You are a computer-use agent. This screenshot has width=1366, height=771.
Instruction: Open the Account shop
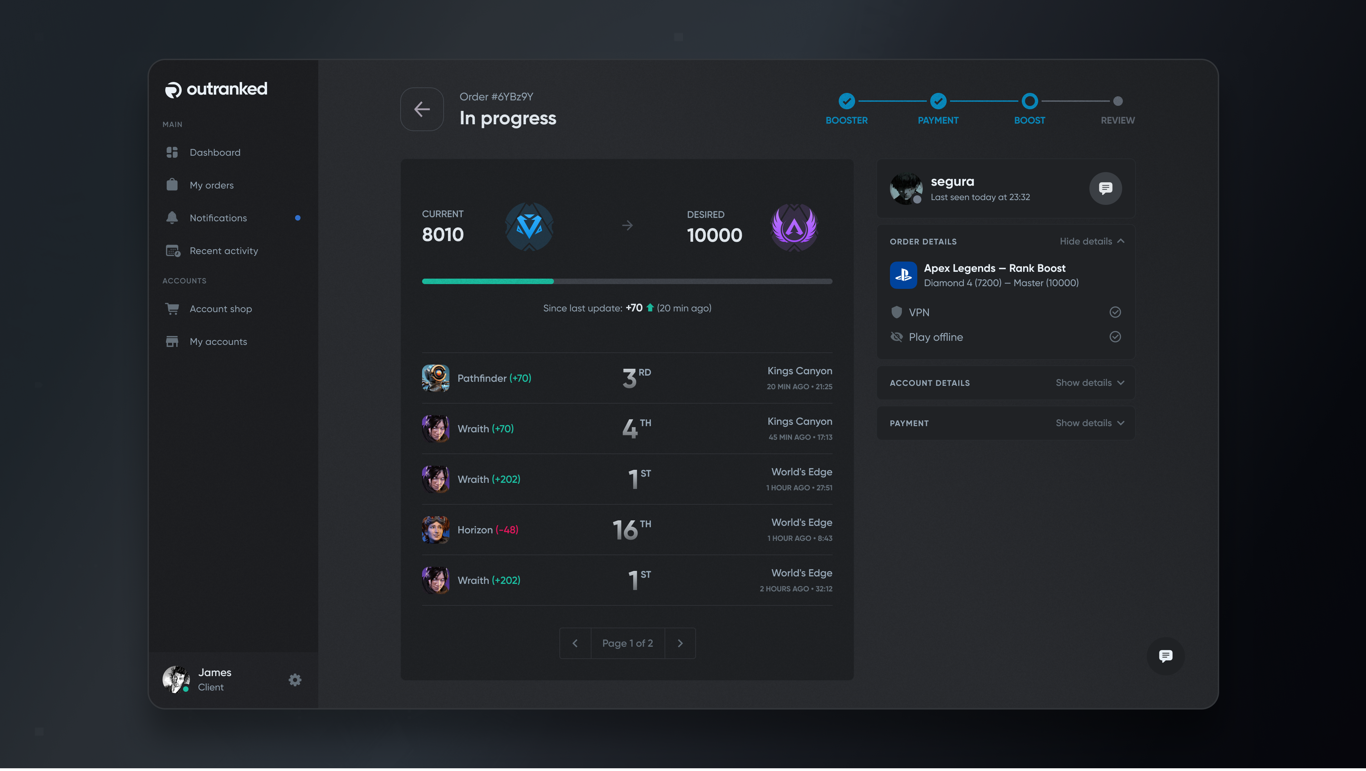[x=221, y=309]
